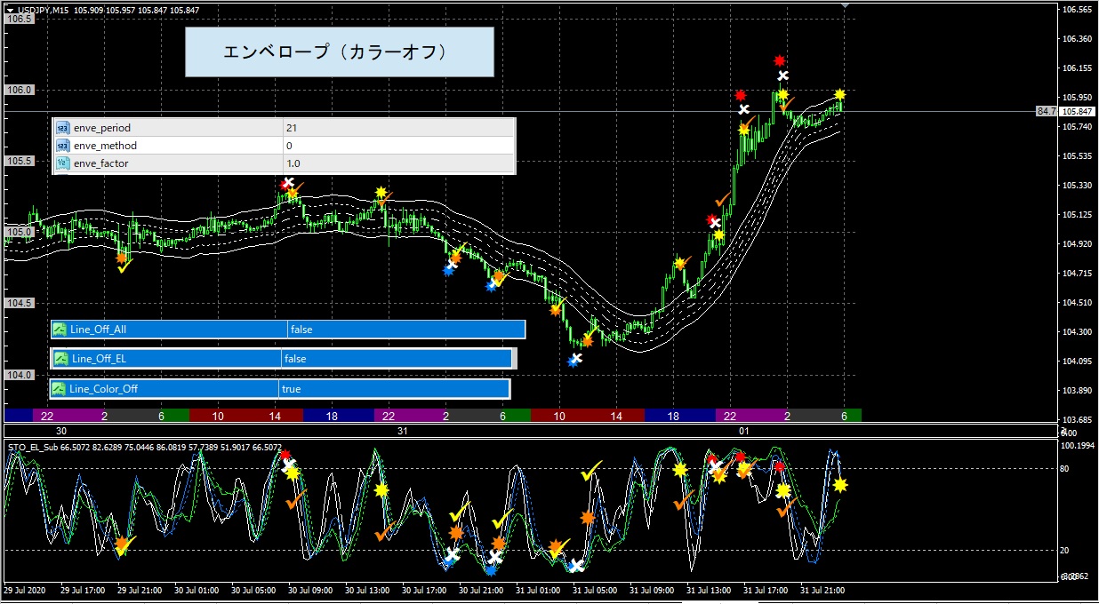Click the 104.5 level label on left axis
Image resolution: width=1099 pixels, height=604 pixels.
[20, 303]
